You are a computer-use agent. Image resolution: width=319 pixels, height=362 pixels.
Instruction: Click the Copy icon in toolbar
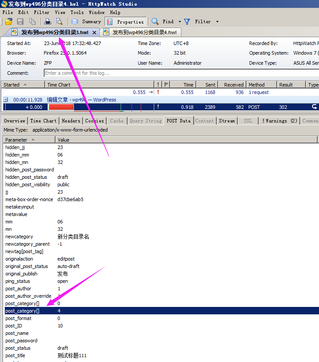click(32, 21)
